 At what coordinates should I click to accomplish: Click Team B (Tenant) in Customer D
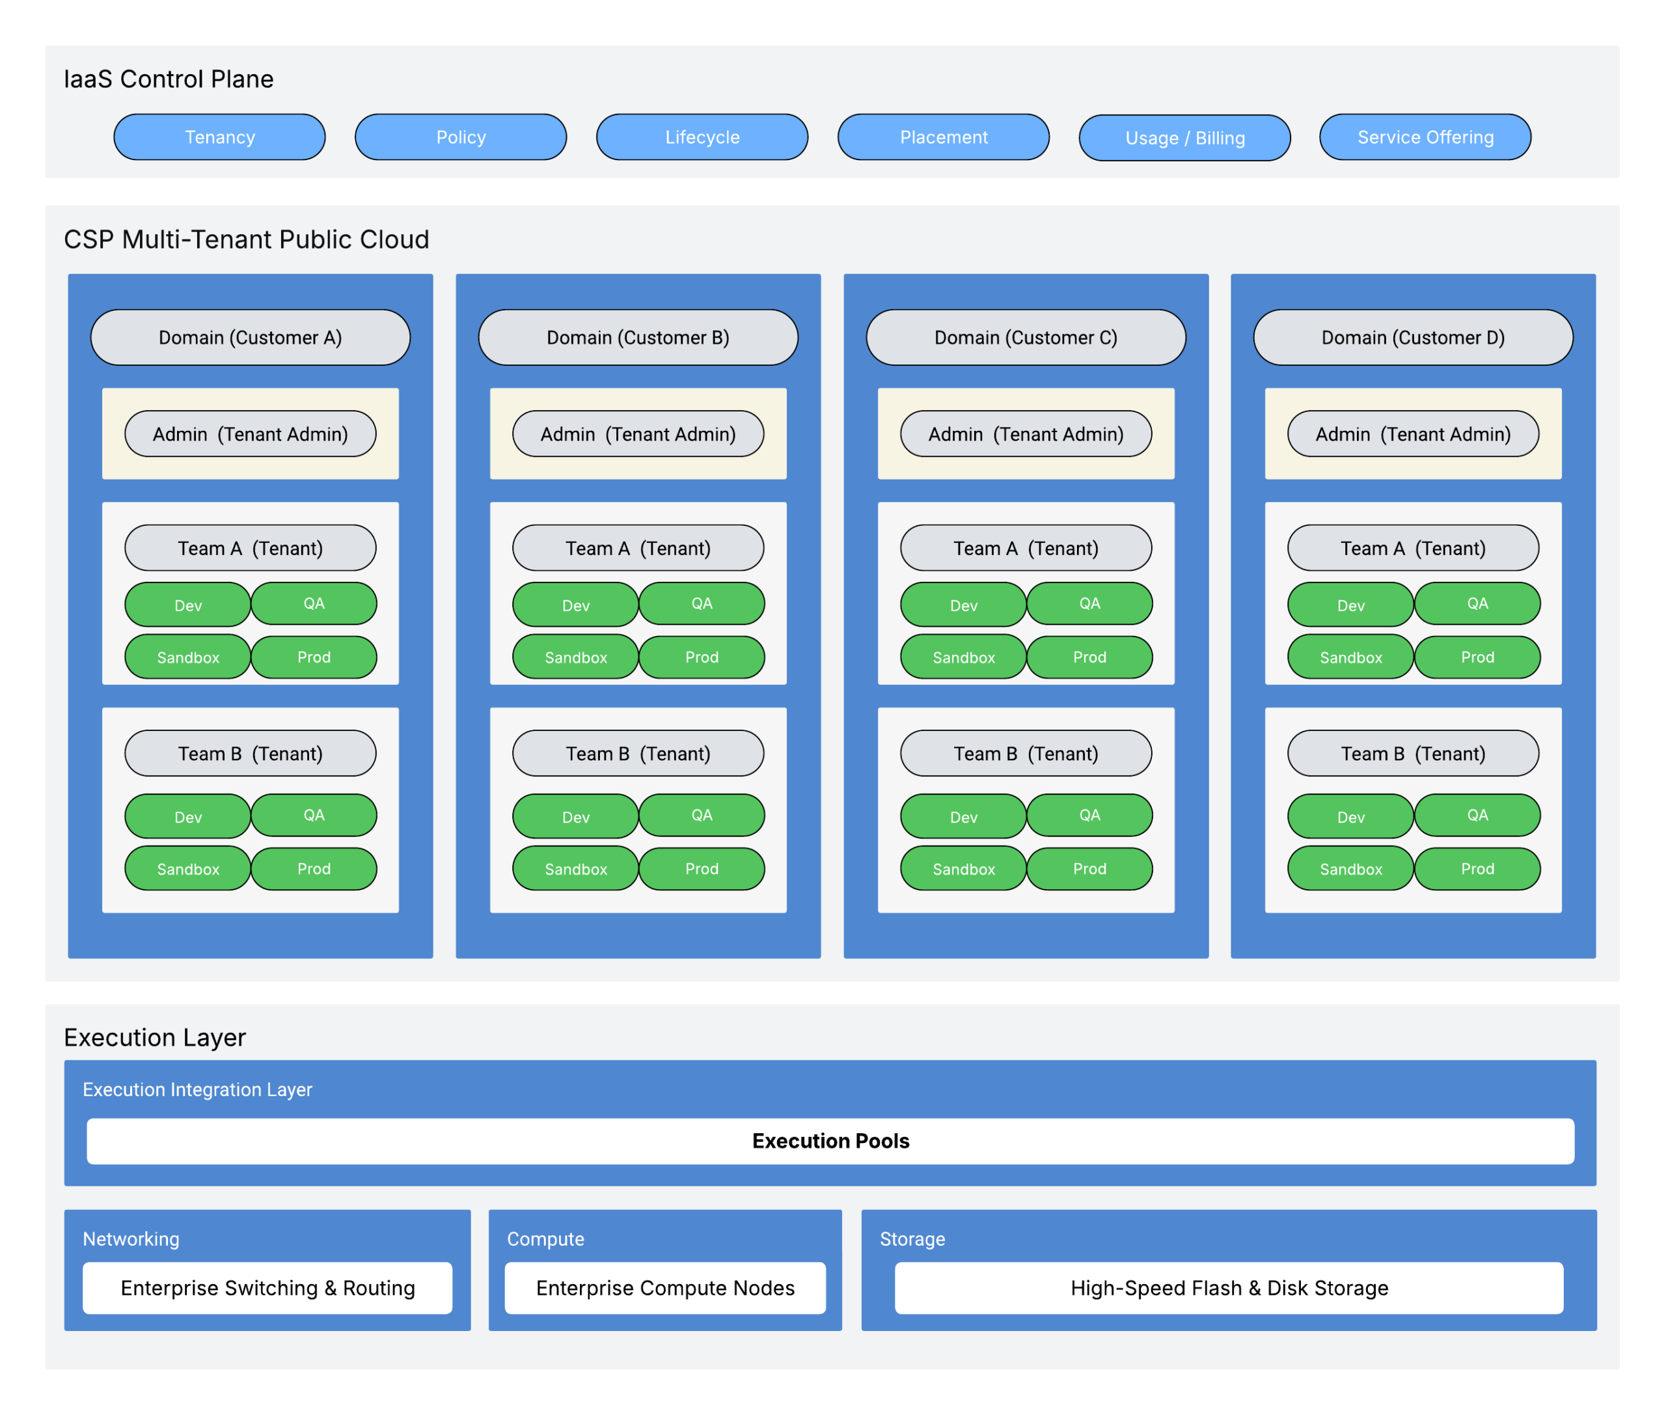point(1414,753)
